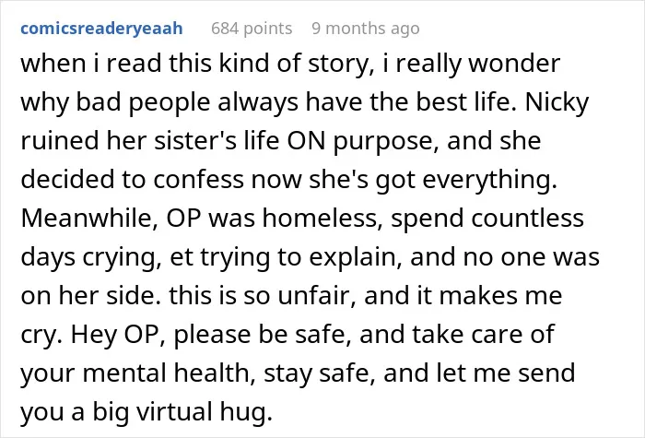The height and width of the screenshot is (438, 645).
Task: Click the word Nicky in the comment
Action: [557, 103]
